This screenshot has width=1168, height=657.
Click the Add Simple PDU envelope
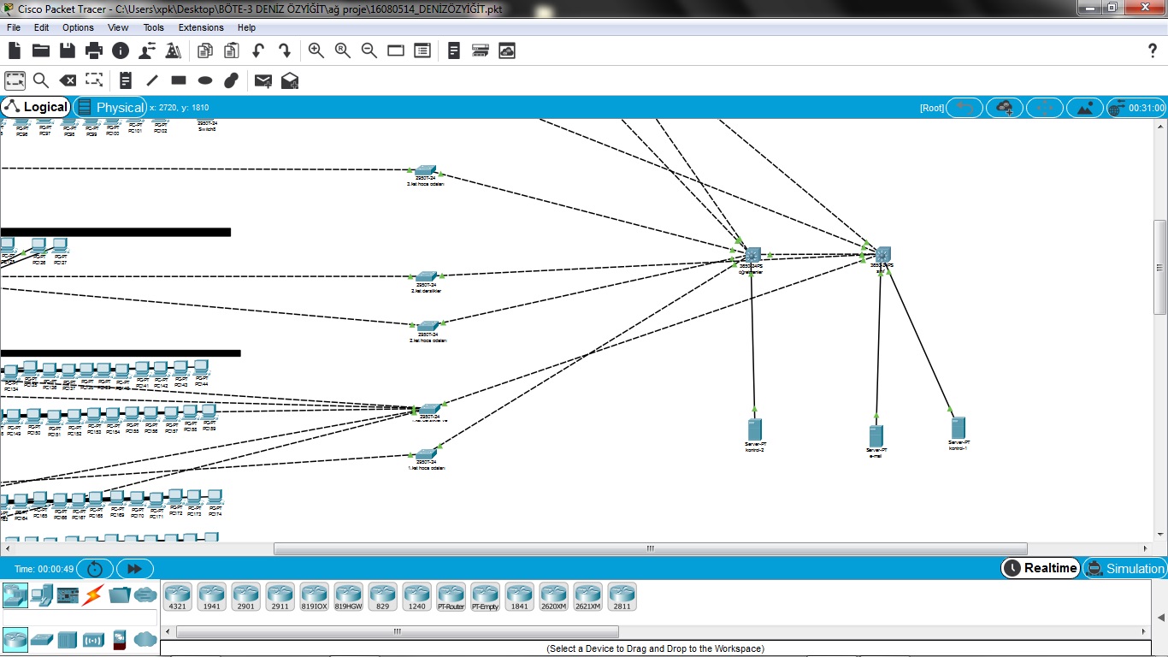(x=263, y=80)
